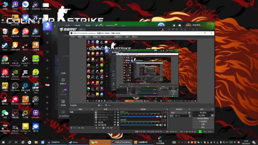Toggle the eye of the first image source
The width and height of the screenshot is (258, 145).
115,112
